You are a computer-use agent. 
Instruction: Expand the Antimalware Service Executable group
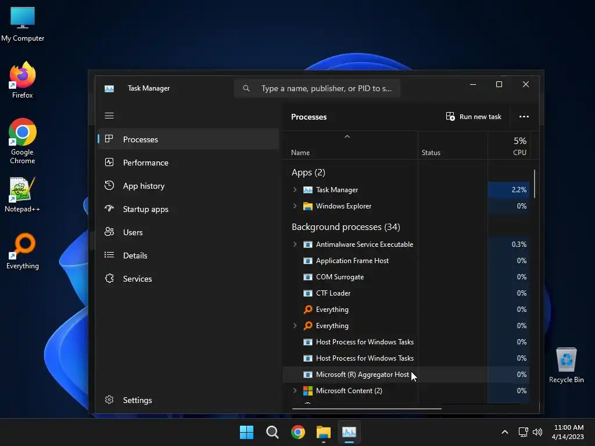(x=295, y=244)
